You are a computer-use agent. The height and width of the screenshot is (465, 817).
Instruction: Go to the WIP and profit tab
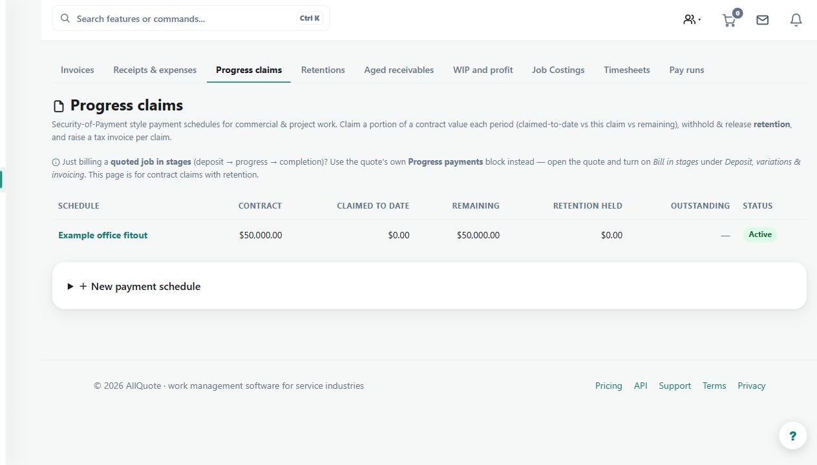click(483, 70)
